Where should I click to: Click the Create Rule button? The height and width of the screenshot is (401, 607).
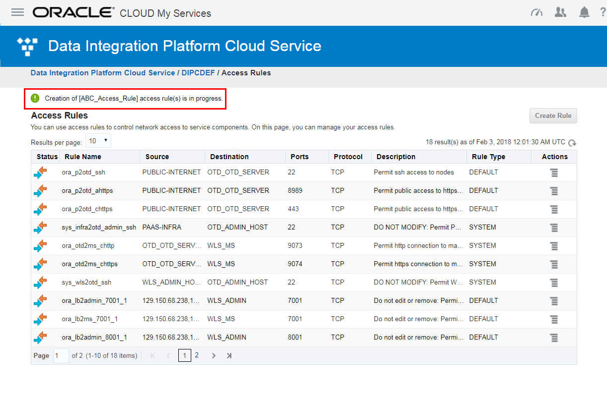click(x=553, y=115)
